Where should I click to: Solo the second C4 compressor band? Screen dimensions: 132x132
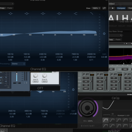pos(98,75)
